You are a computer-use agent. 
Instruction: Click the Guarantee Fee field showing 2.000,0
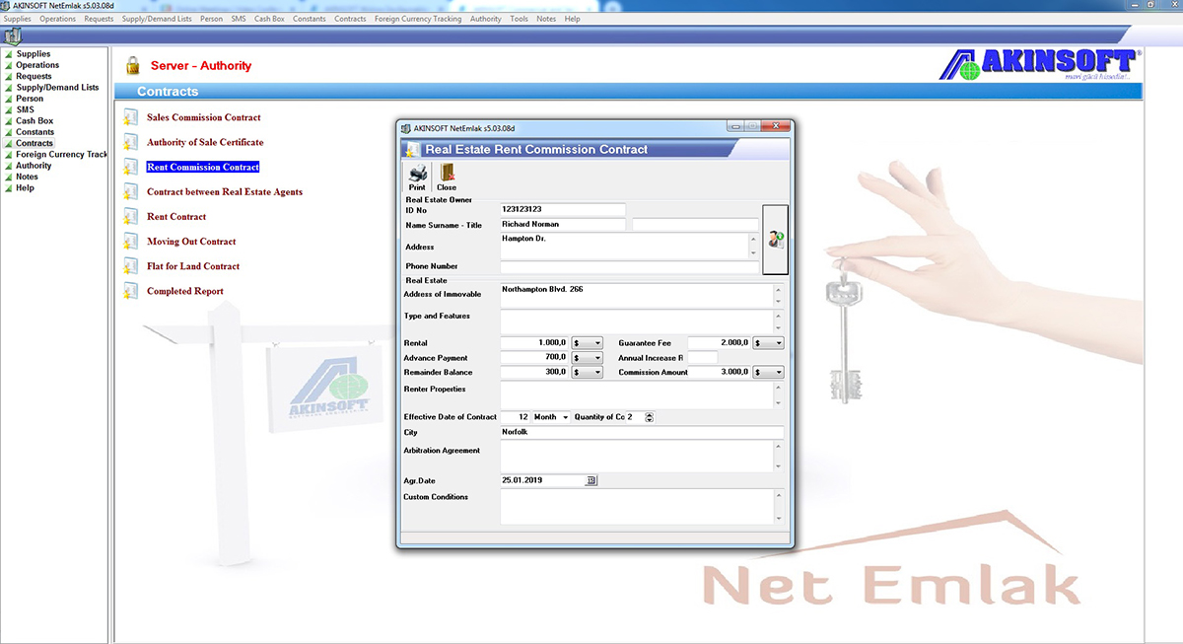point(720,343)
